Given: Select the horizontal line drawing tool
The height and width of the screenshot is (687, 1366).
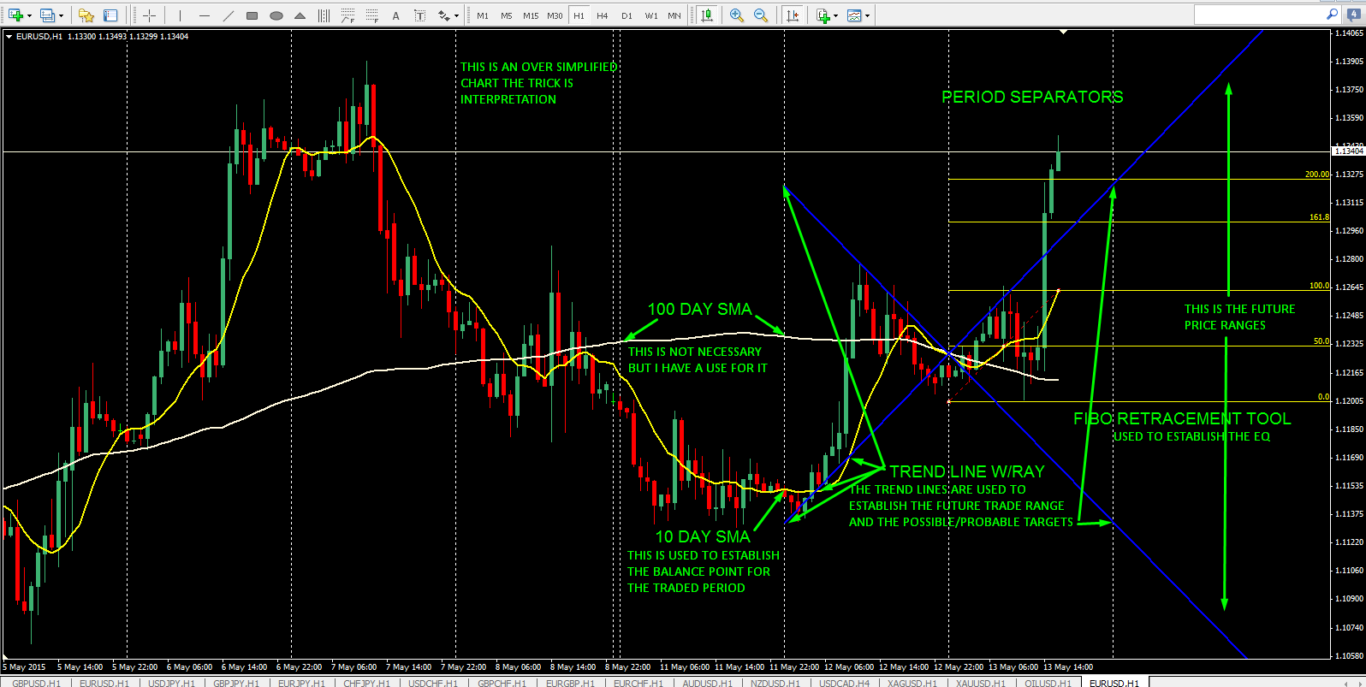Looking at the screenshot, I should tap(204, 15).
